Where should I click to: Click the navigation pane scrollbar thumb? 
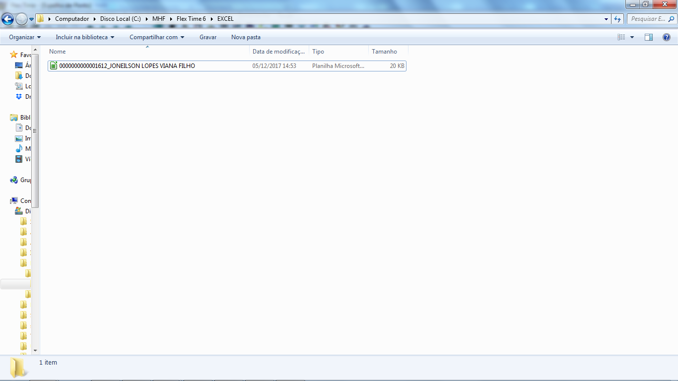coord(35,131)
